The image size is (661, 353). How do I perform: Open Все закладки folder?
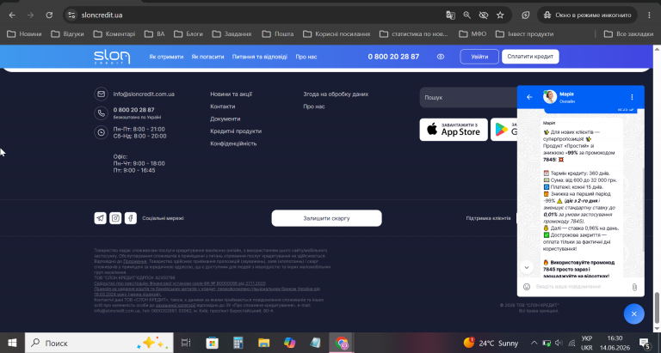(x=628, y=34)
